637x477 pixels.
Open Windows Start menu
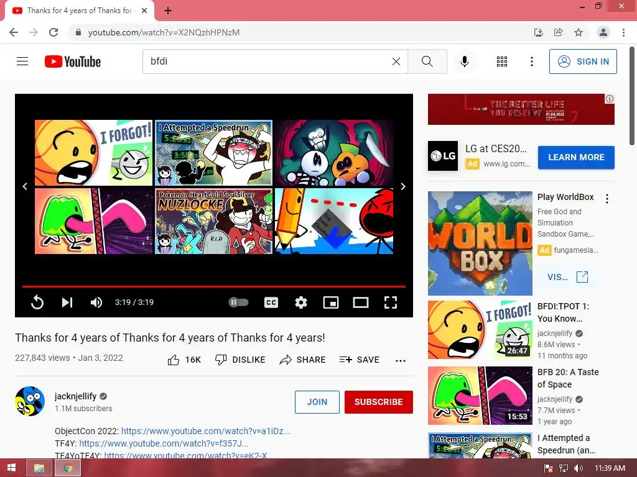point(11,468)
